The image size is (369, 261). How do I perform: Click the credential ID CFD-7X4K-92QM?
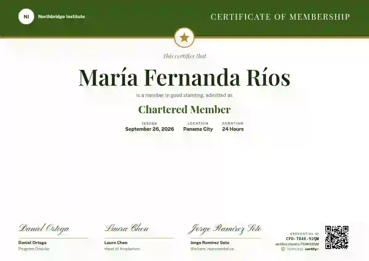tap(302, 239)
